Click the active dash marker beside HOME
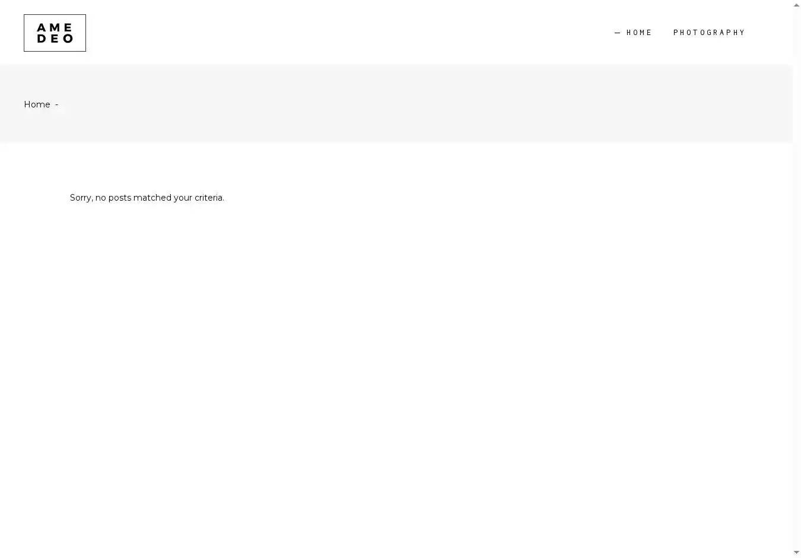The height and width of the screenshot is (558, 801). [x=618, y=33]
